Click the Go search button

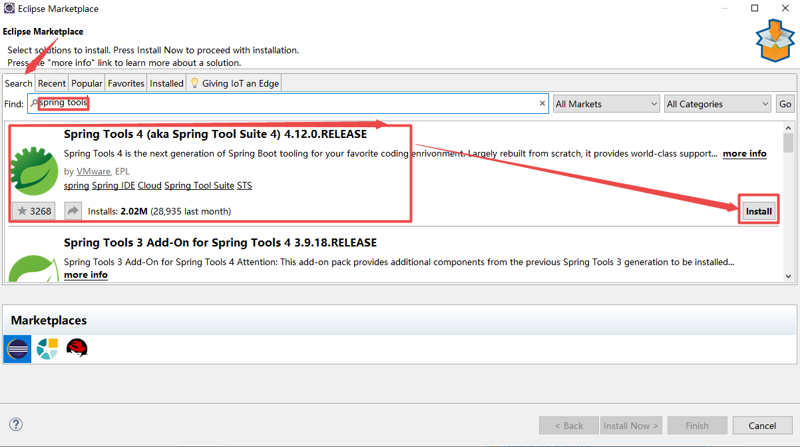point(785,104)
